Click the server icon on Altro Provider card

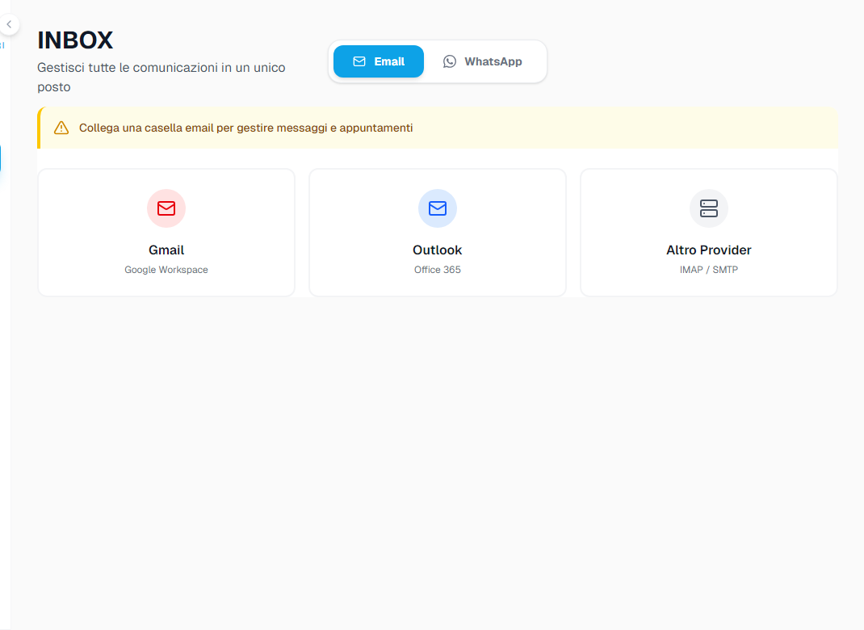[708, 208]
